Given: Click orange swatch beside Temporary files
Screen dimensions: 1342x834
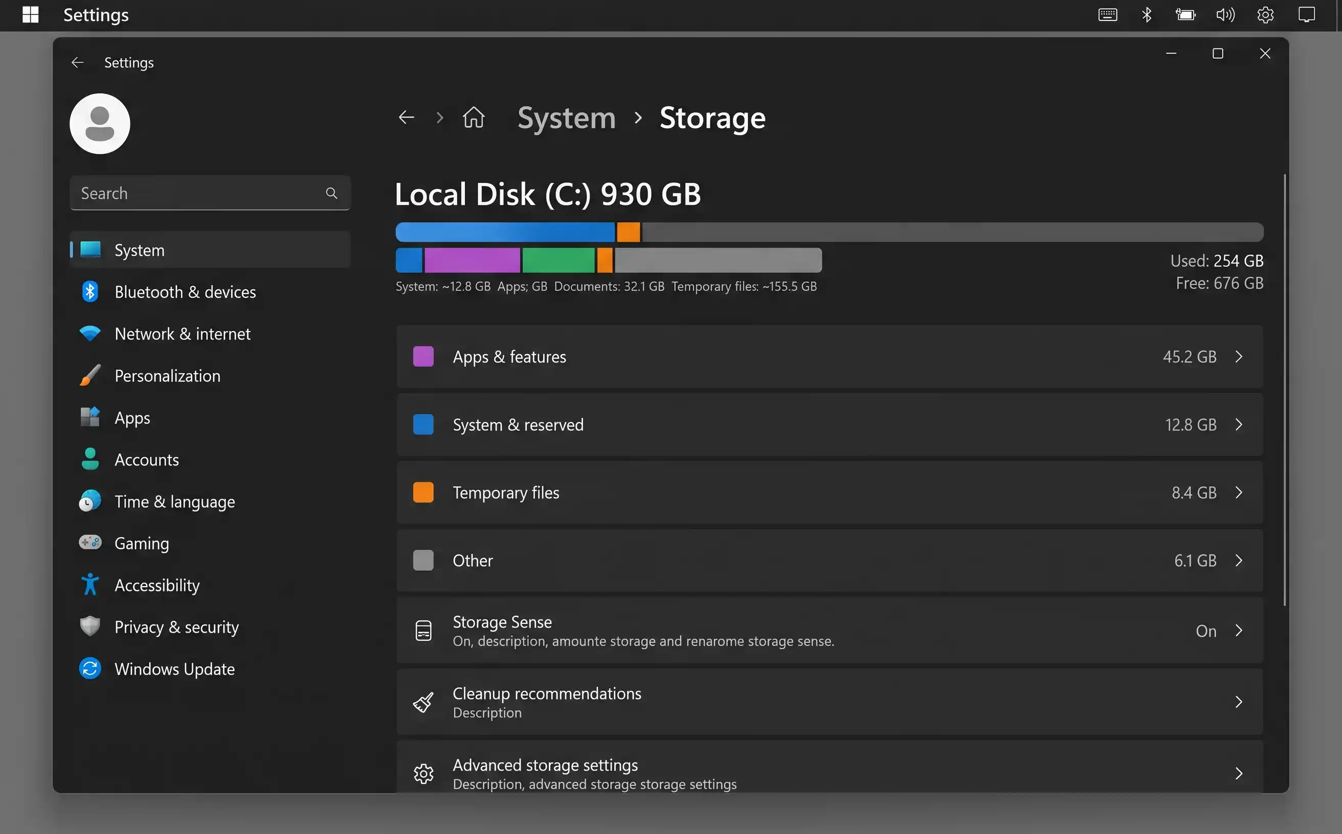Looking at the screenshot, I should click(x=423, y=493).
